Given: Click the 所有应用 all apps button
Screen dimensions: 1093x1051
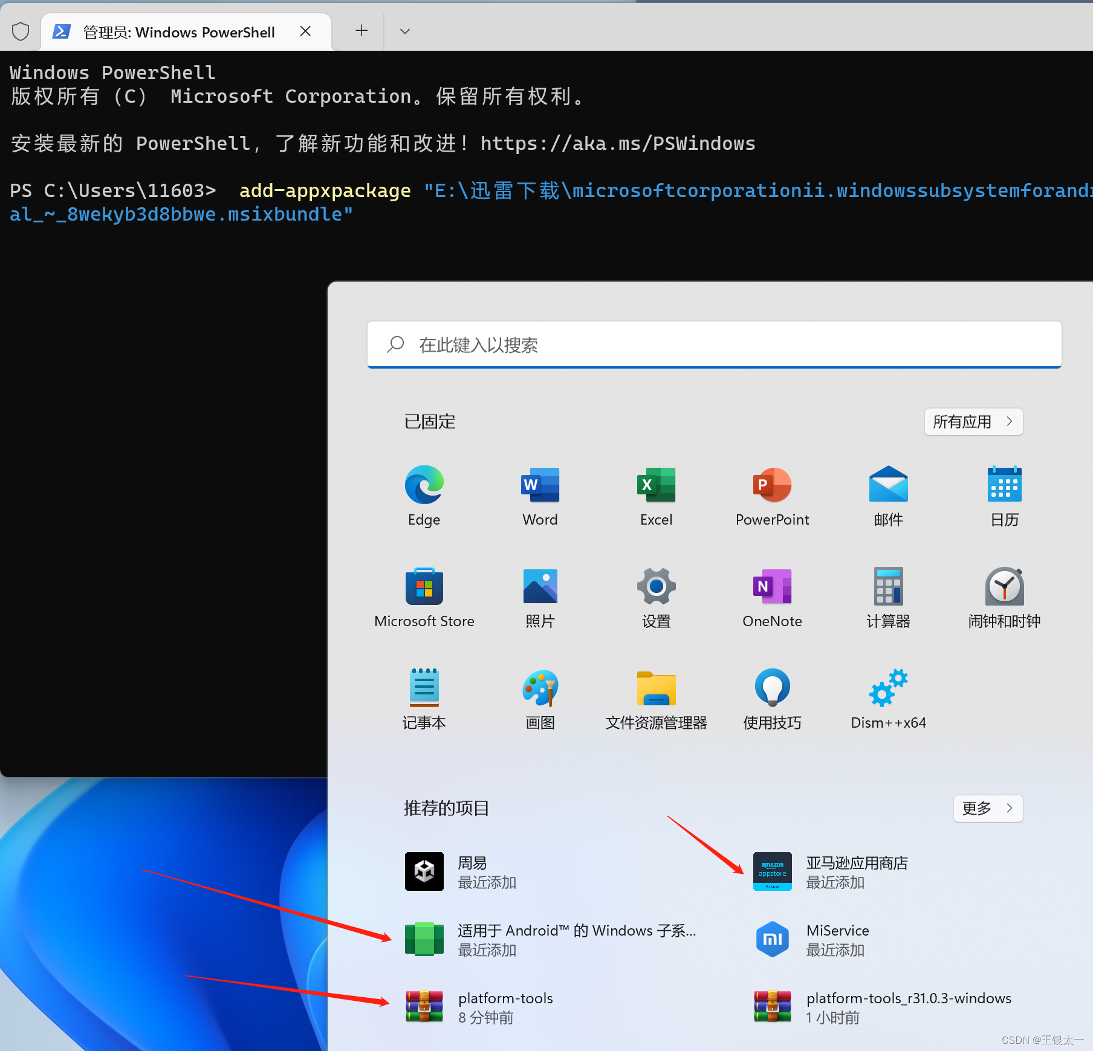Looking at the screenshot, I should tap(973, 421).
